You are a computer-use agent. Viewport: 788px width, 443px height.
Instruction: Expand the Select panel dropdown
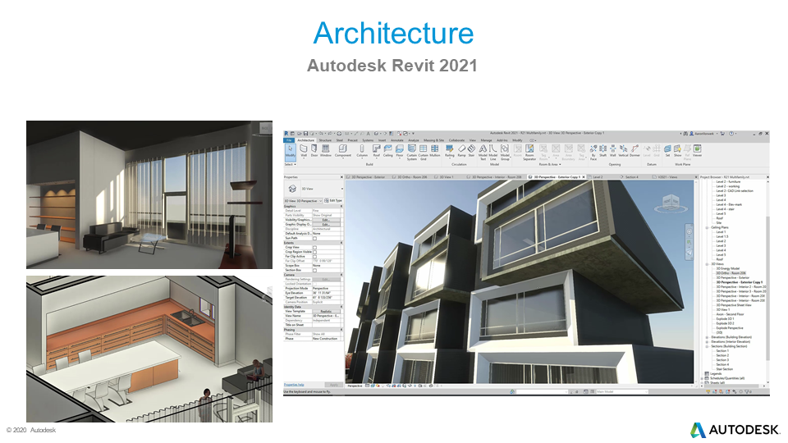[291, 164]
